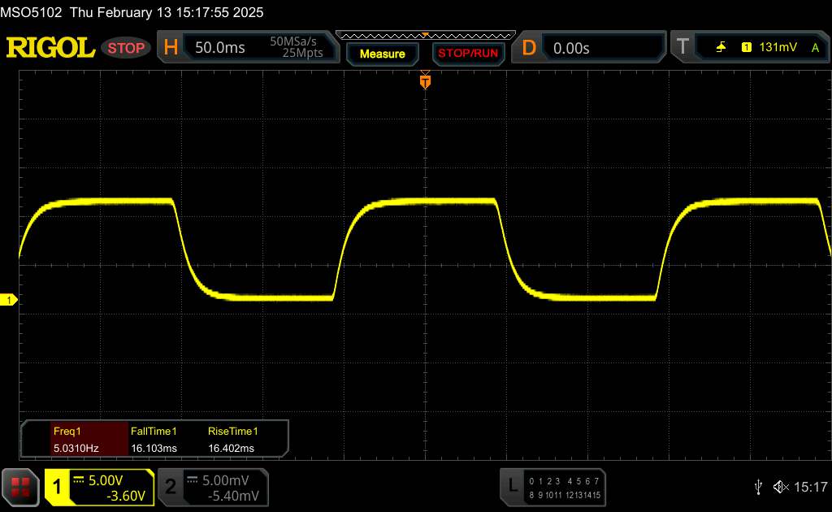The height and width of the screenshot is (512, 832).
Task: Click the trigger source channel 1 badge
Action: [x=746, y=47]
